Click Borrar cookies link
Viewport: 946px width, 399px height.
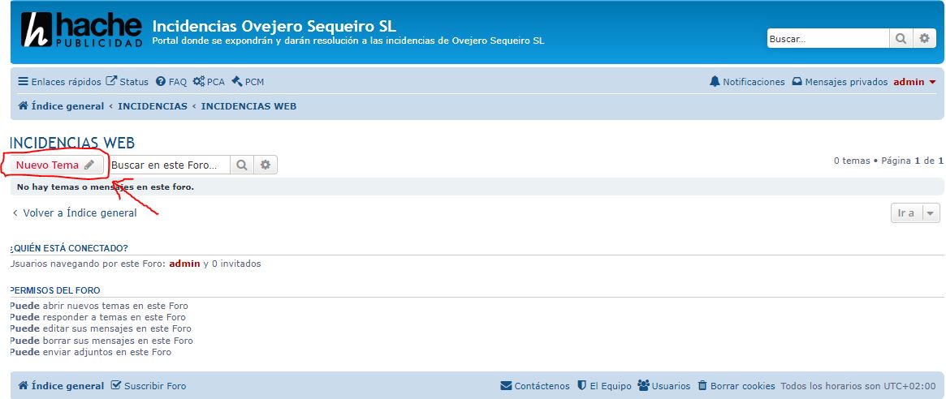[x=736, y=386]
